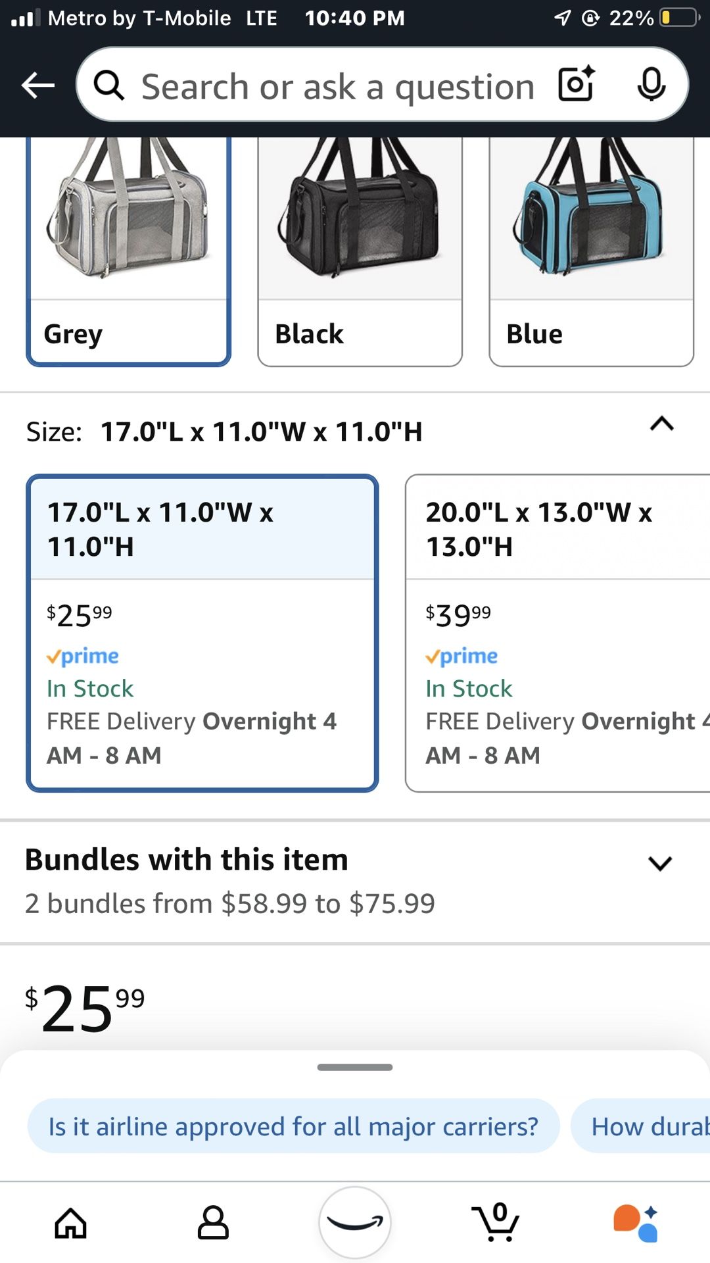Tap the Amazon smile logo button
Image resolution: width=710 pixels, height=1263 pixels.
click(355, 1222)
